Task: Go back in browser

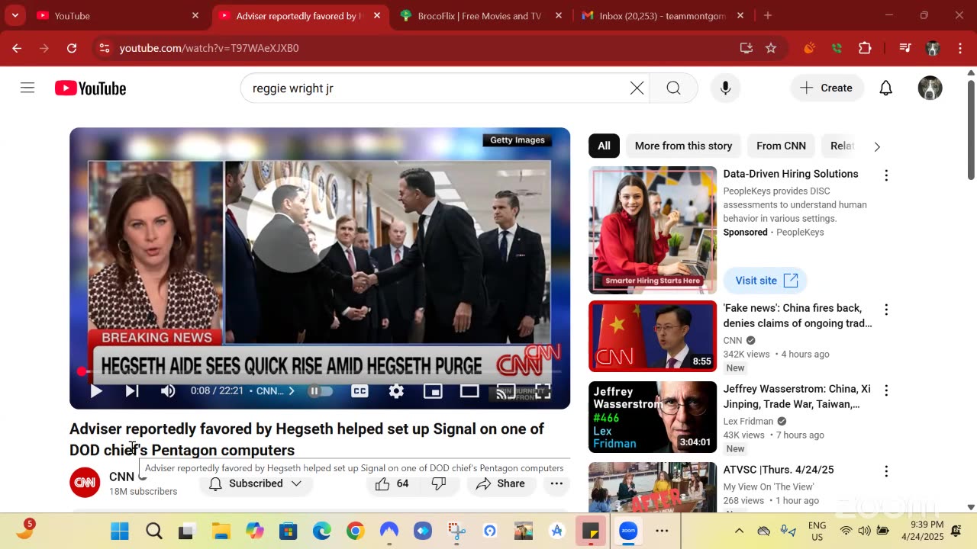Action: coord(17,48)
